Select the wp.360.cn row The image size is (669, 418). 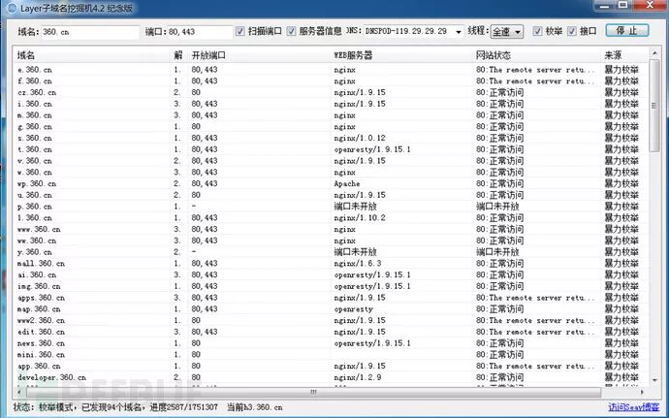tap(331, 183)
